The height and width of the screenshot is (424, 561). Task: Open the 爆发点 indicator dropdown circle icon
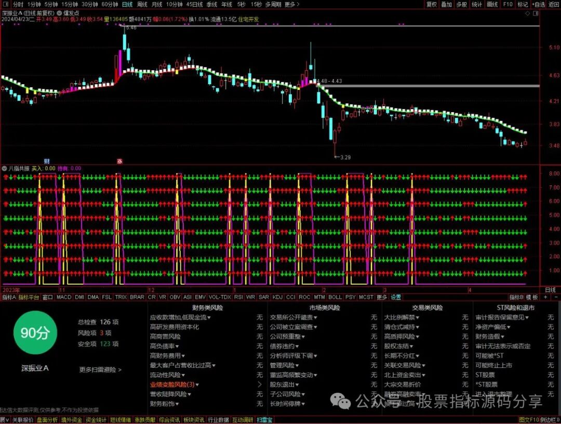59,13
